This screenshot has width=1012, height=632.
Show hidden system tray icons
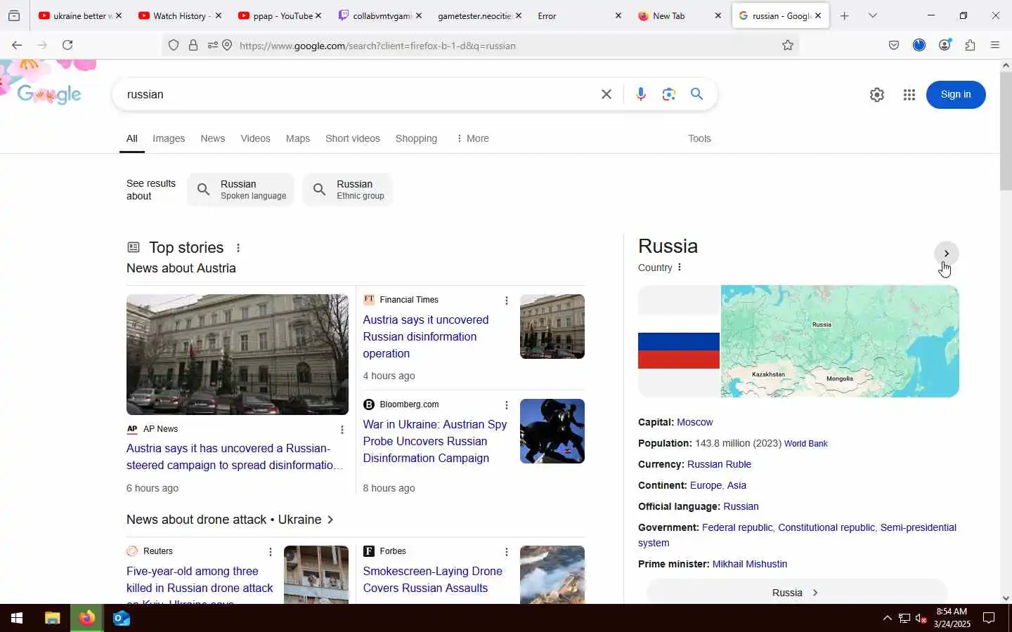887,618
